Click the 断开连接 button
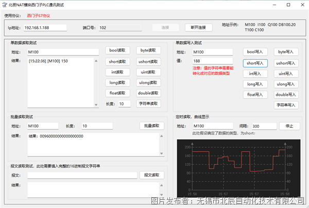Viewport: 309px width, 208px height. [x=198, y=27]
